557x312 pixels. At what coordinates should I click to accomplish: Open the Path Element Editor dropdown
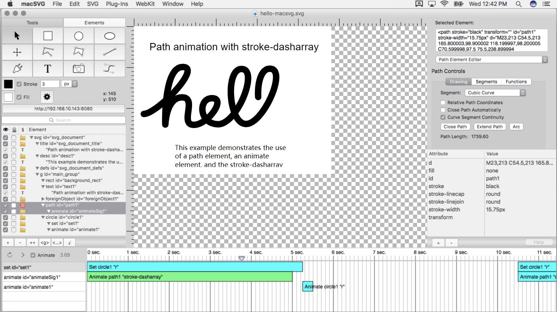pyautogui.click(x=491, y=59)
